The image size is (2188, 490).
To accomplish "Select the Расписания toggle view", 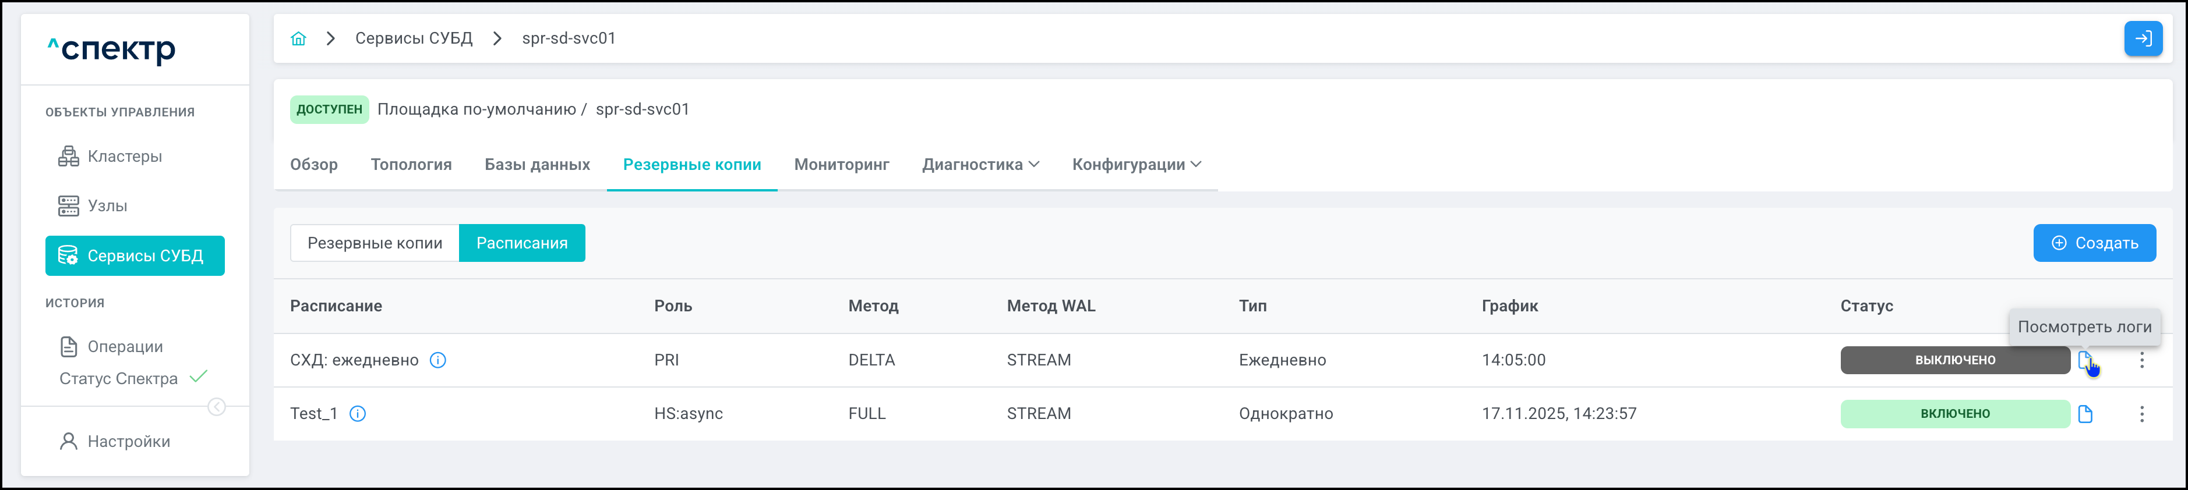I will pos(521,243).
